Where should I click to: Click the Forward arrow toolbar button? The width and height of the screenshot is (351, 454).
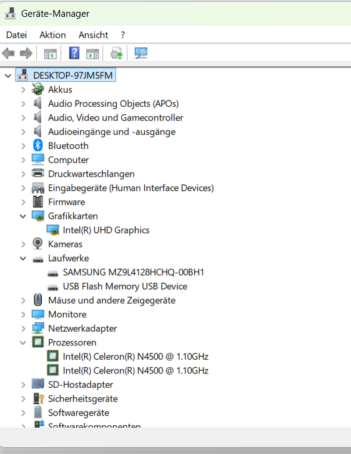click(x=26, y=53)
